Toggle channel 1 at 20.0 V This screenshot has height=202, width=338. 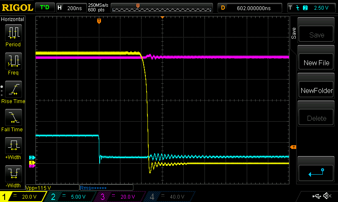23,197
